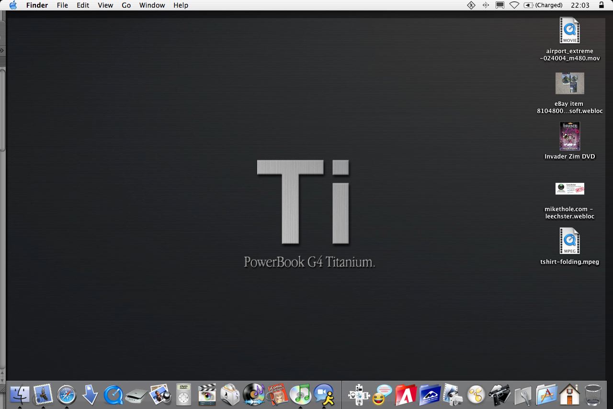Select the eBay item webloc desktop file
613x409 pixels.
(570, 93)
